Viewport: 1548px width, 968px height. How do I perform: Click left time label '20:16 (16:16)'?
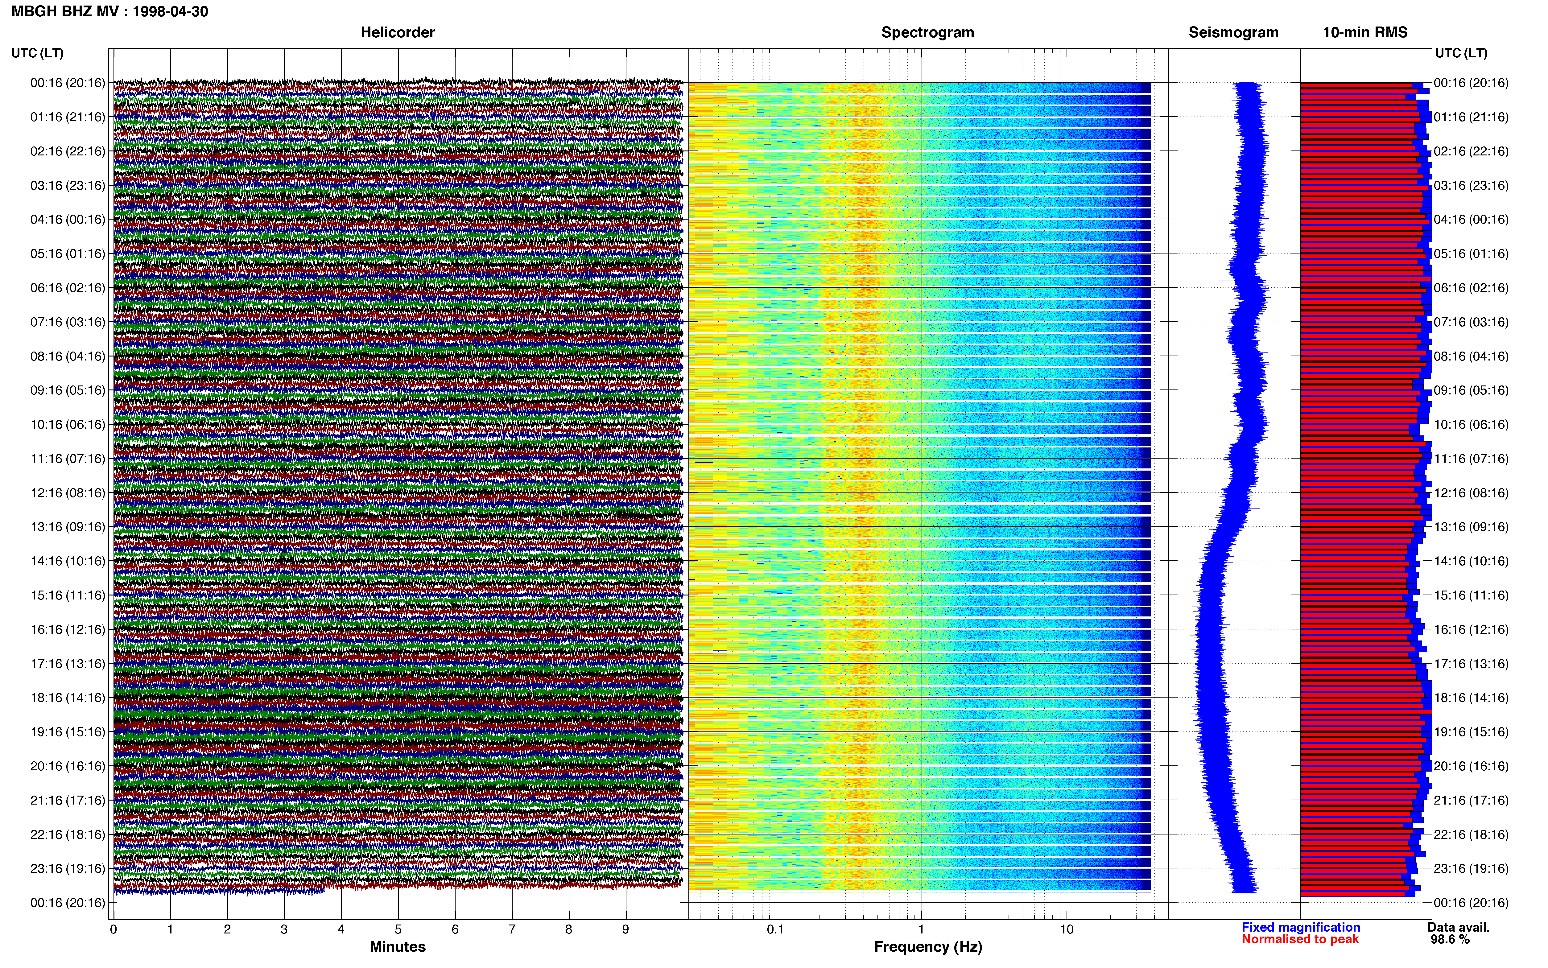coord(68,766)
